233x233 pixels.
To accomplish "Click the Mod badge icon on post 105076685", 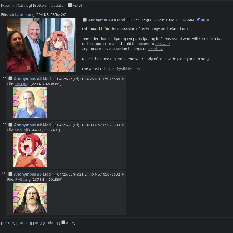I will click(54, 79).
